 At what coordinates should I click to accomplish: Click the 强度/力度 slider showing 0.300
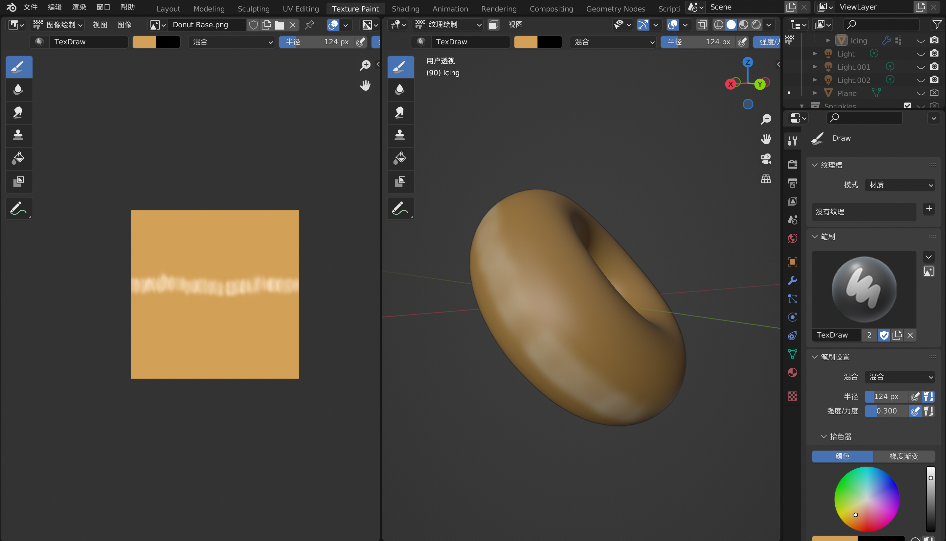[x=886, y=411]
